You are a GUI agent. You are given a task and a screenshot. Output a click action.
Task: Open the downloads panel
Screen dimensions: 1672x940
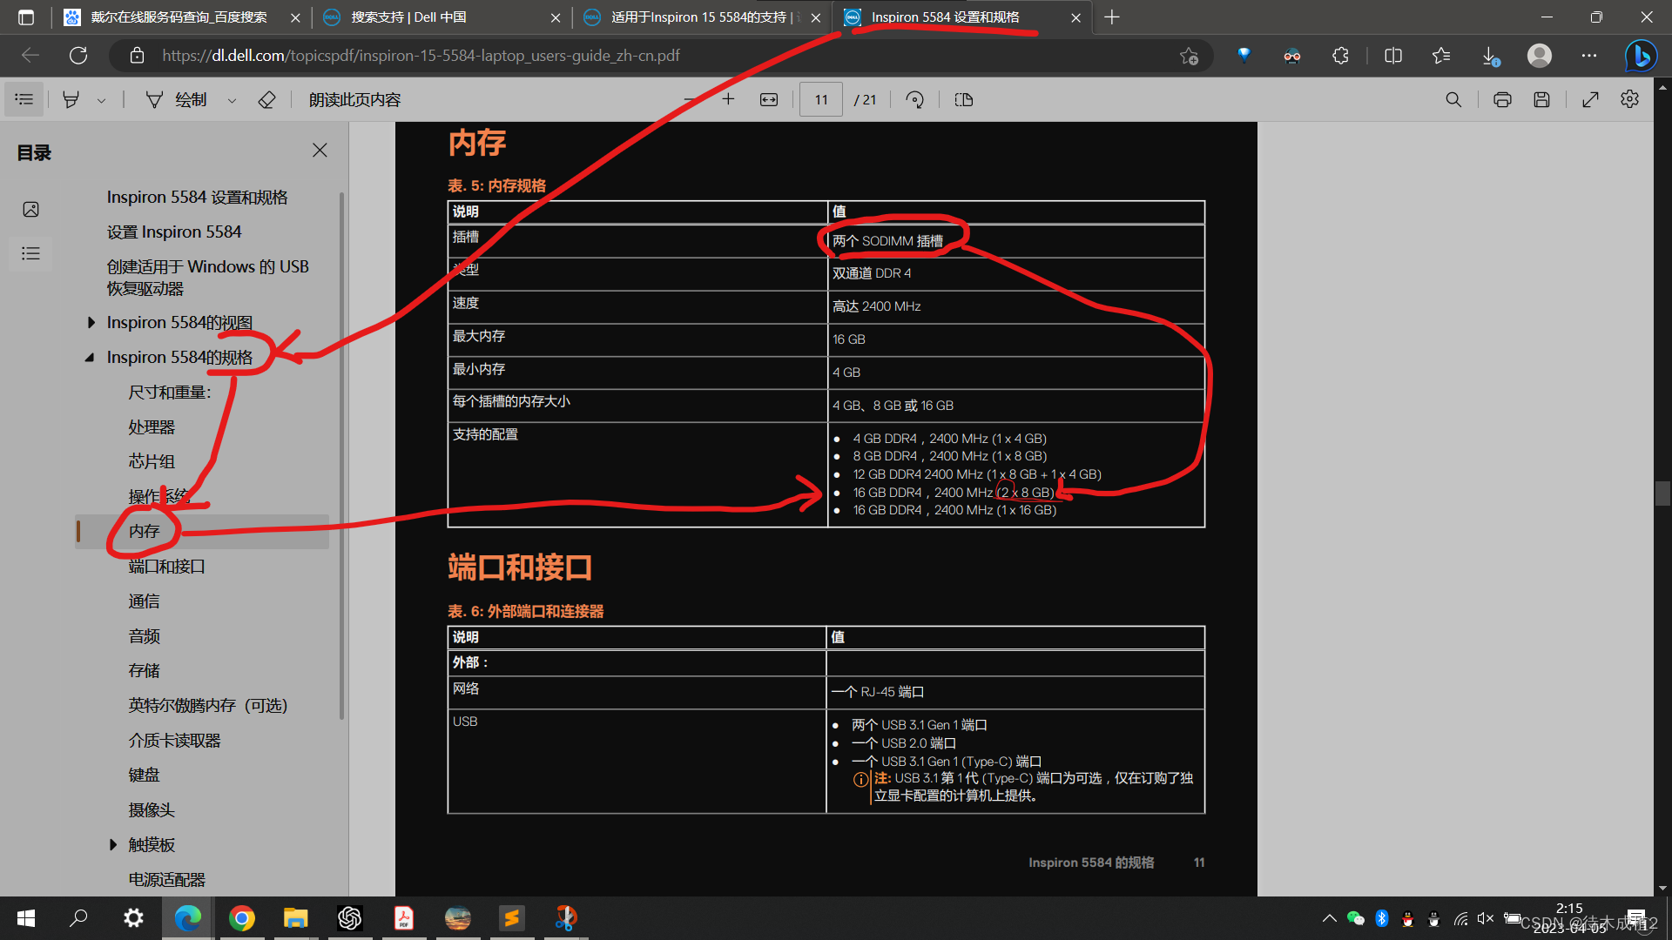coord(1490,56)
